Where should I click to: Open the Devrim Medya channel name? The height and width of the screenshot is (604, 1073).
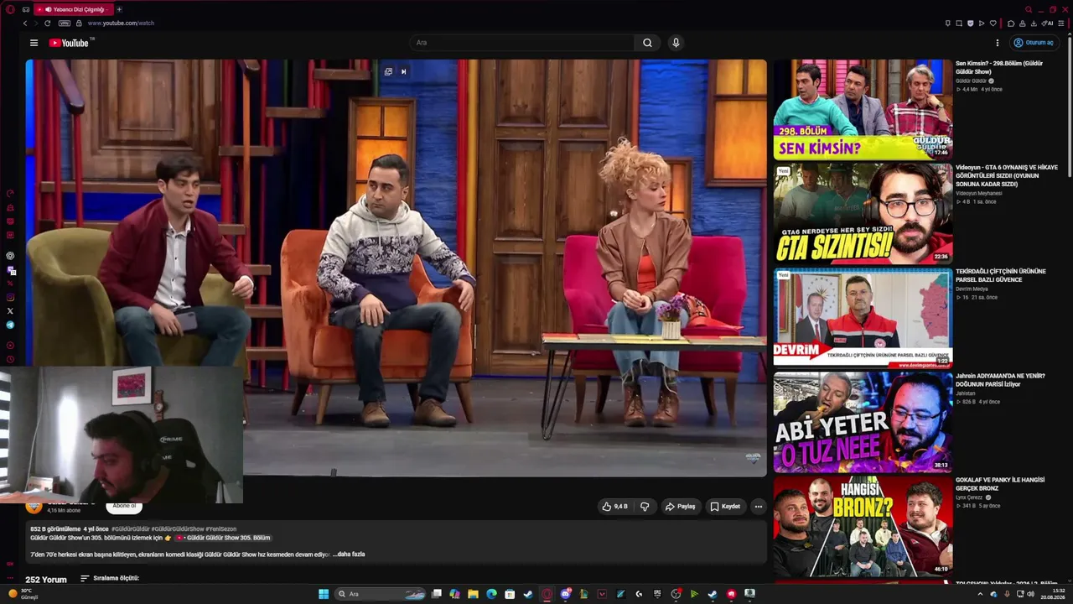pos(972,289)
